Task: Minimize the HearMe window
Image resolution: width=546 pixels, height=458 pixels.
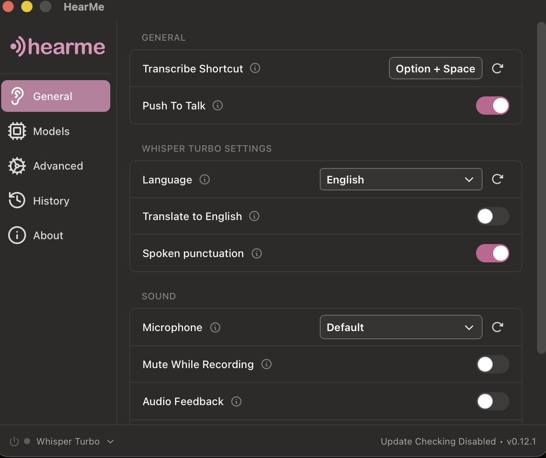Action: 27,7
